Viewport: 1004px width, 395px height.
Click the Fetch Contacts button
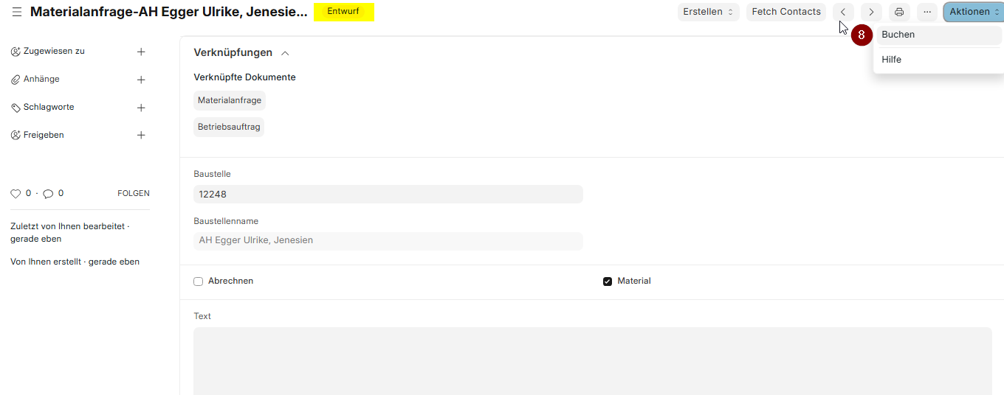coord(785,12)
